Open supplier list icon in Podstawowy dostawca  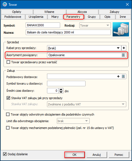click(x=123, y=76)
